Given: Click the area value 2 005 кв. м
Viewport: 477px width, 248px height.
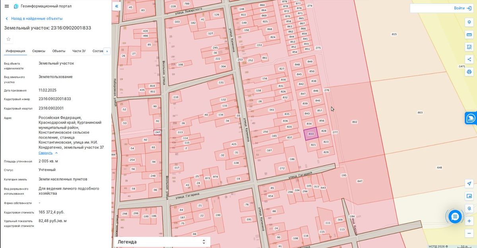Looking at the screenshot, I should pyautogui.click(x=48, y=161).
